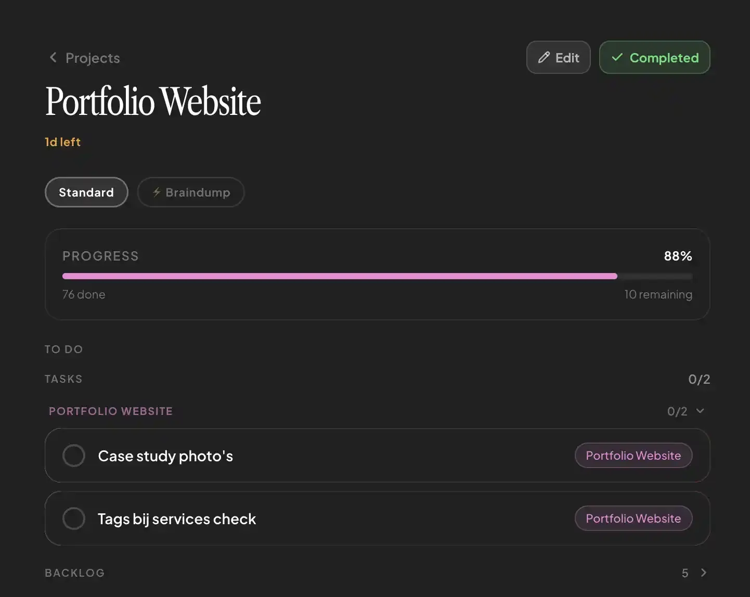The width and height of the screenshot is (750, 597).
Task: Click the back chevron beside Projects
Action: pos(53,58)
